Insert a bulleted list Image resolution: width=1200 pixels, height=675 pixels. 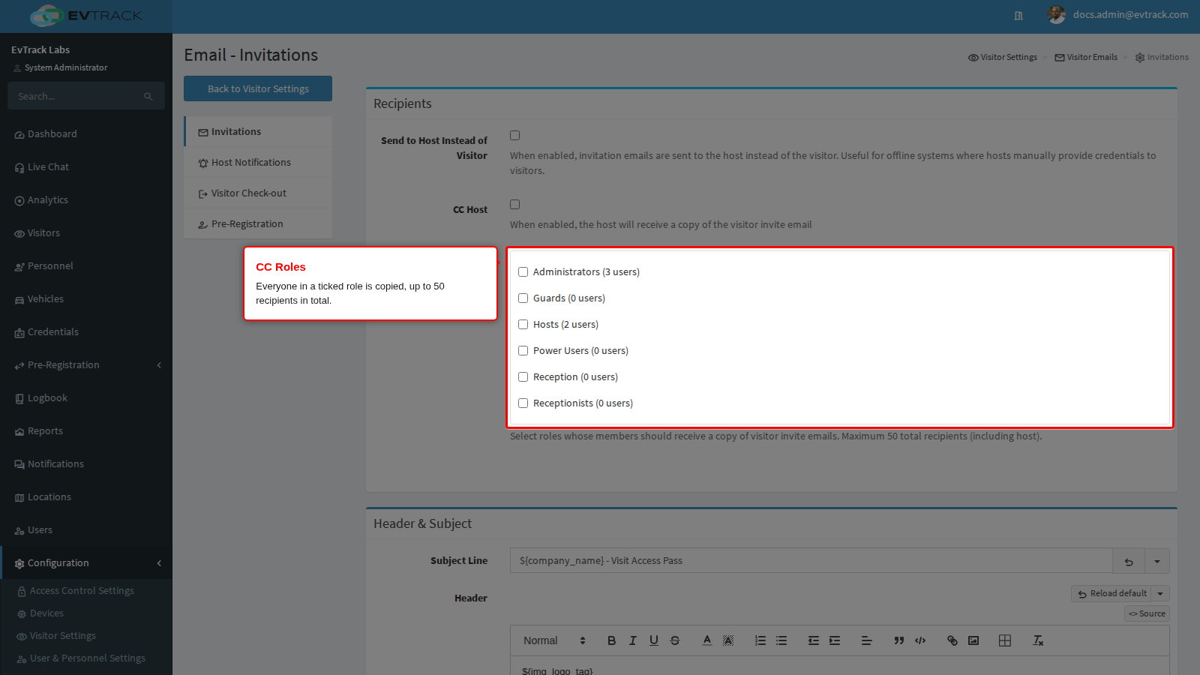pyautogui.click(x=781, y=640)
